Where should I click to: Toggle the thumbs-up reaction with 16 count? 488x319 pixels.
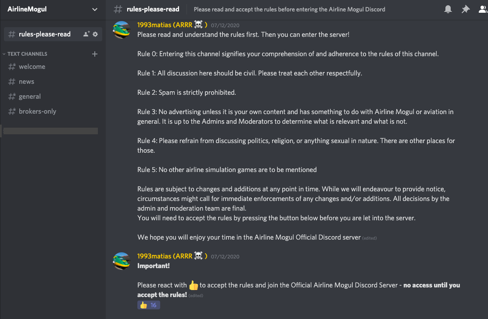149,305
